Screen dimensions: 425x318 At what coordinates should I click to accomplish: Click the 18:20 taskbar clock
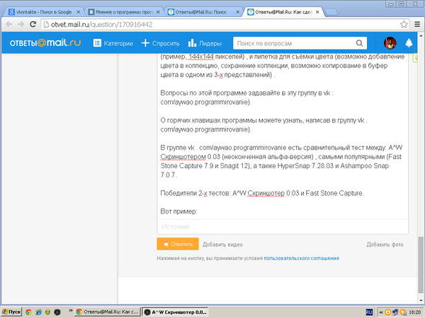[x=415, y=312]
